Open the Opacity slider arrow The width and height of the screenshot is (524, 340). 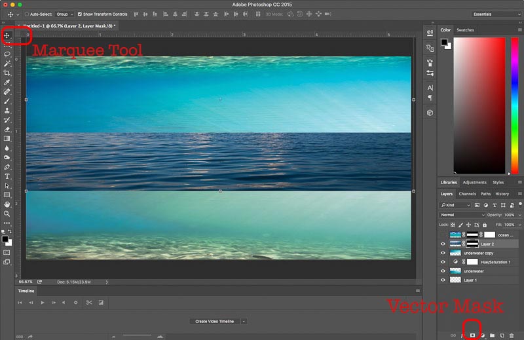click(519, 215)
